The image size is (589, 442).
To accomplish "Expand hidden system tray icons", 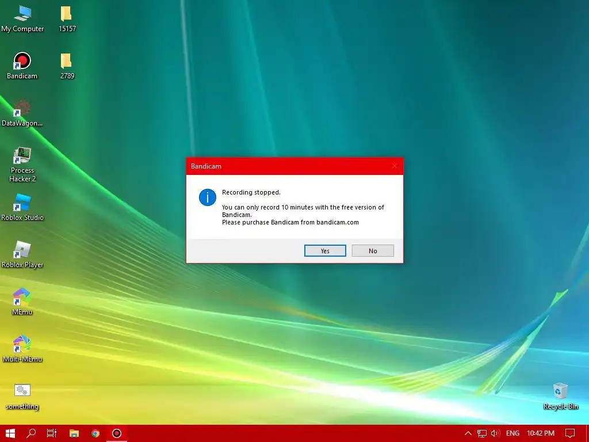I will [x=468, y=433].
